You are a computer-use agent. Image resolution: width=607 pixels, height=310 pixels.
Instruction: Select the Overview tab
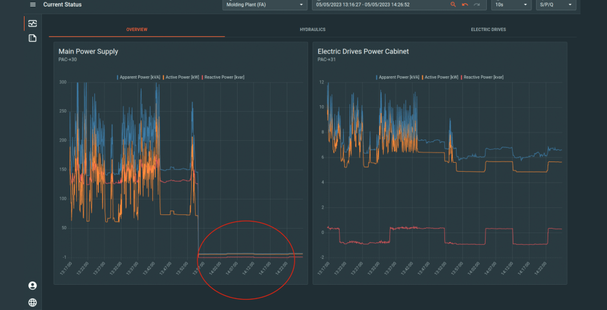137,30
